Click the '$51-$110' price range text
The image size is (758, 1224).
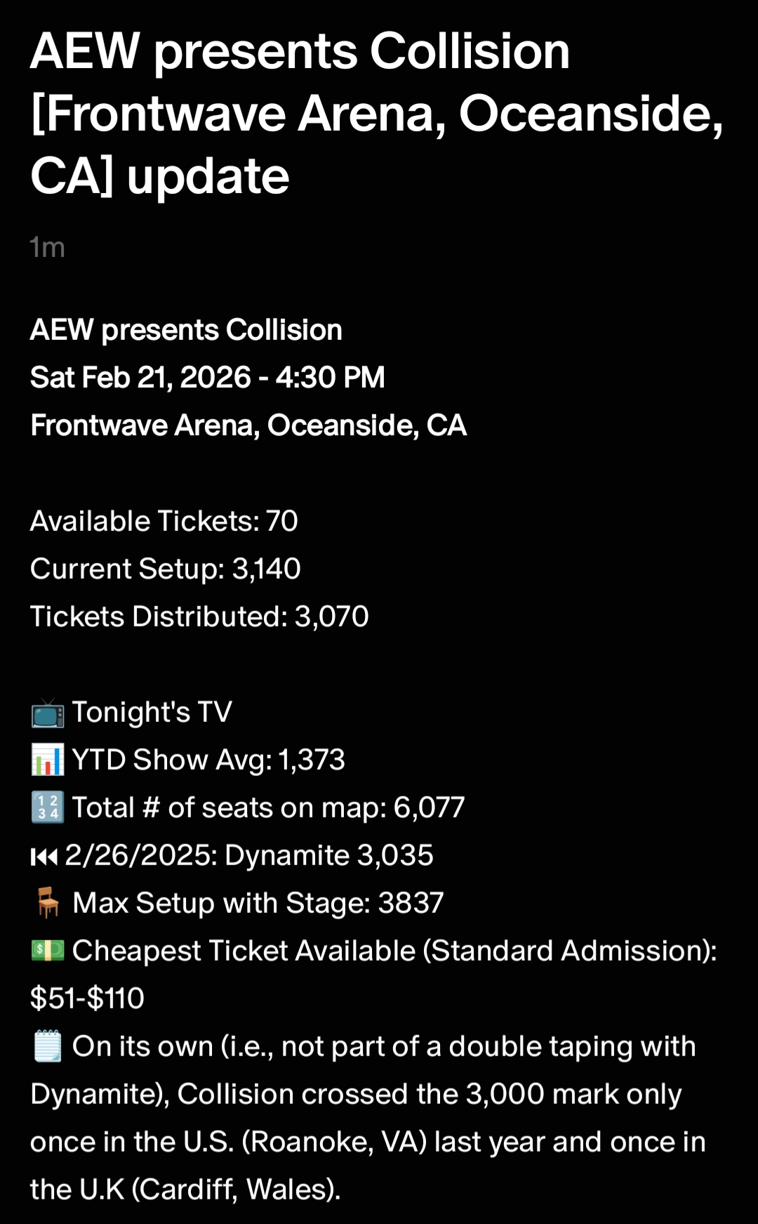(x=87, y=999)
